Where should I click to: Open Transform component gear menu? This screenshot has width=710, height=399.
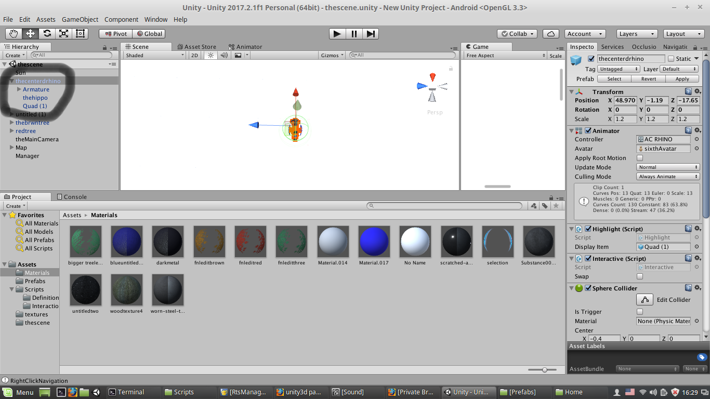click(x=698, y=91)
